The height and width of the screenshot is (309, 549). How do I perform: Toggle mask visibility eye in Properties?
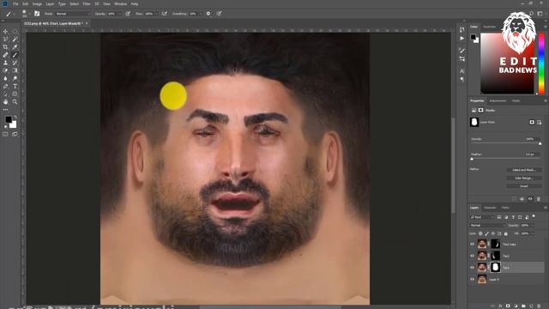[530, 199]
